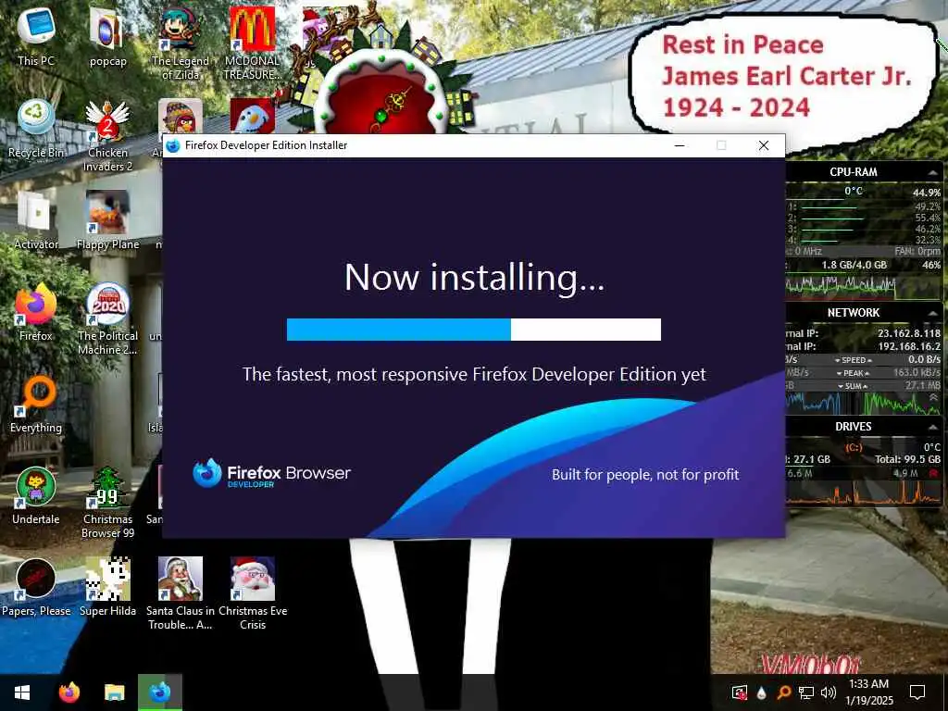This screenshot has height=711, width=948.
Task: Click Firefox icon in installer title bar
Action: coord(173,145)
